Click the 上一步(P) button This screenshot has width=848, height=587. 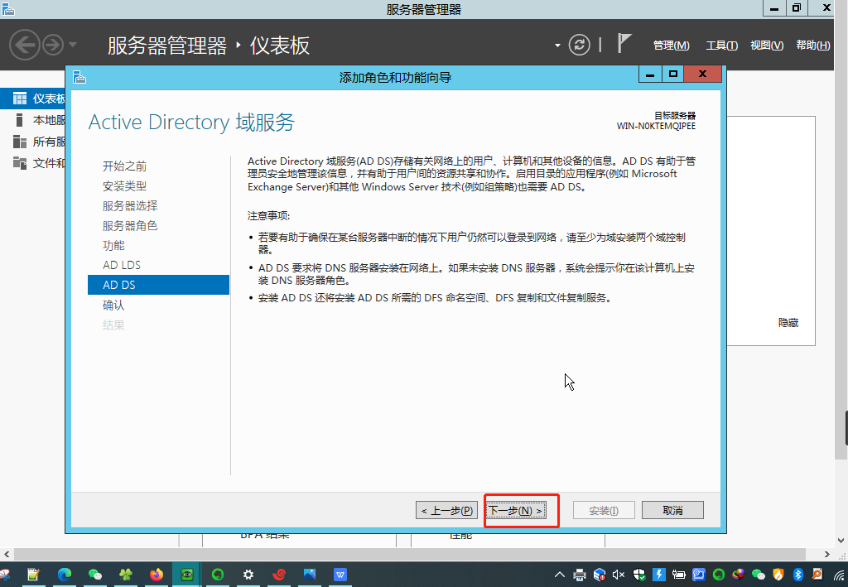[446, 510]
